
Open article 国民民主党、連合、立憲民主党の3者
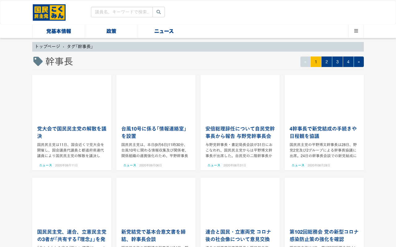(72, 236)
